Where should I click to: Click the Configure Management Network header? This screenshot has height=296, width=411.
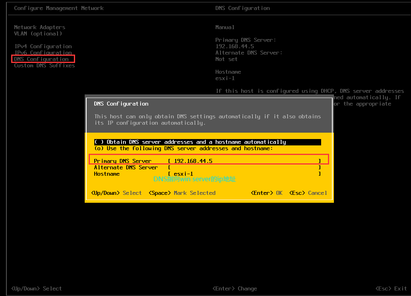tap(59, 8)
